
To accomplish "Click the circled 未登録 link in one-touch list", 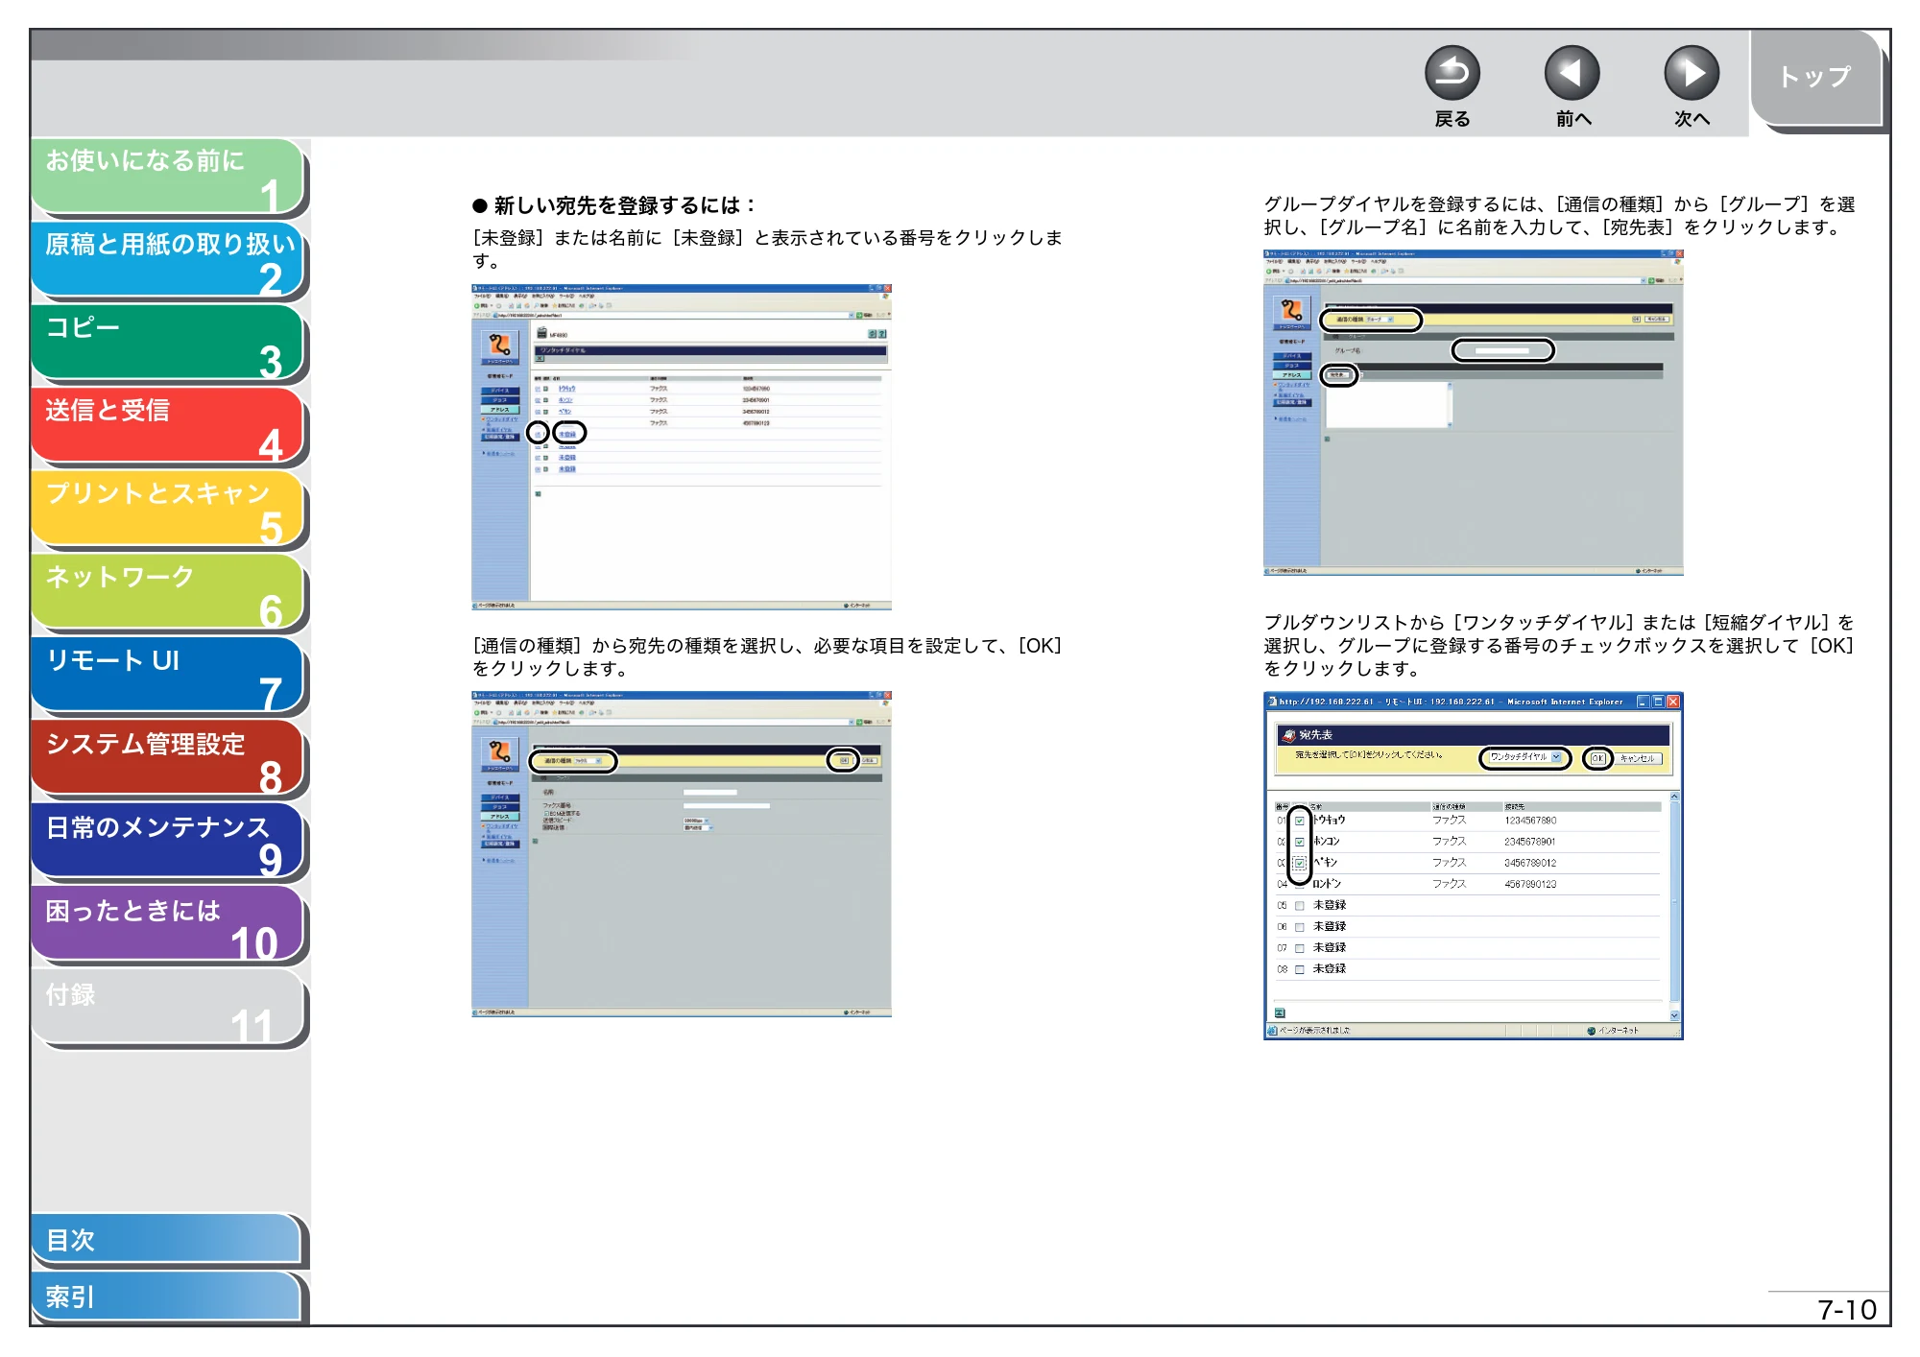I will 568,434.
